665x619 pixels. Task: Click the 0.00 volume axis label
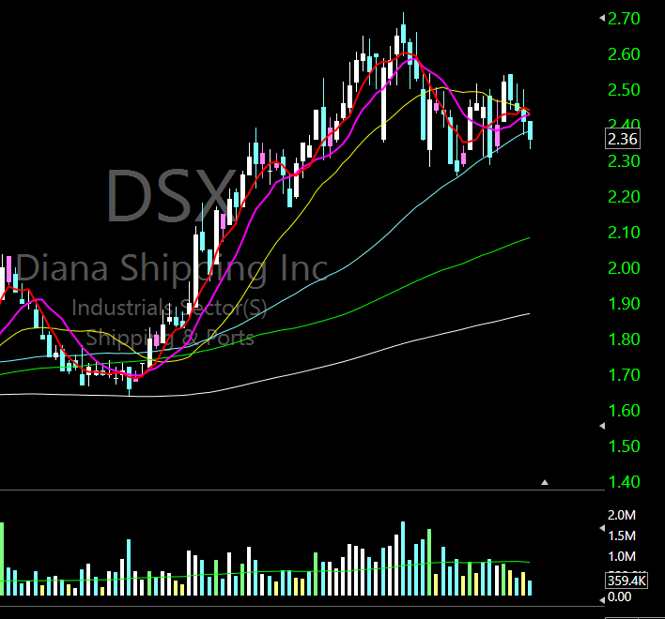coord(619,596)
